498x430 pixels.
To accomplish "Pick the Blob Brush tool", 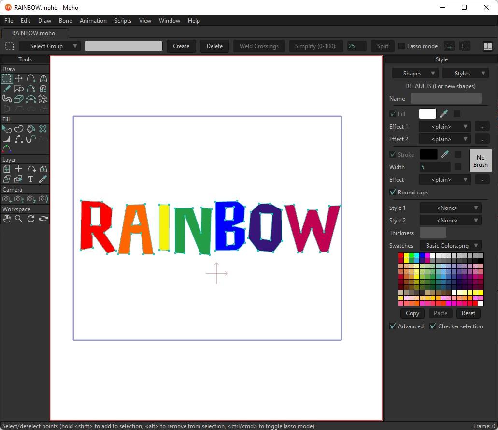I will (x=7, y=99).
